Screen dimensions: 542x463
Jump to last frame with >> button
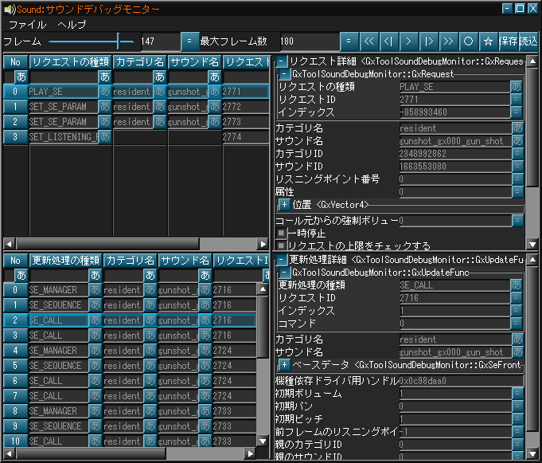449,41
